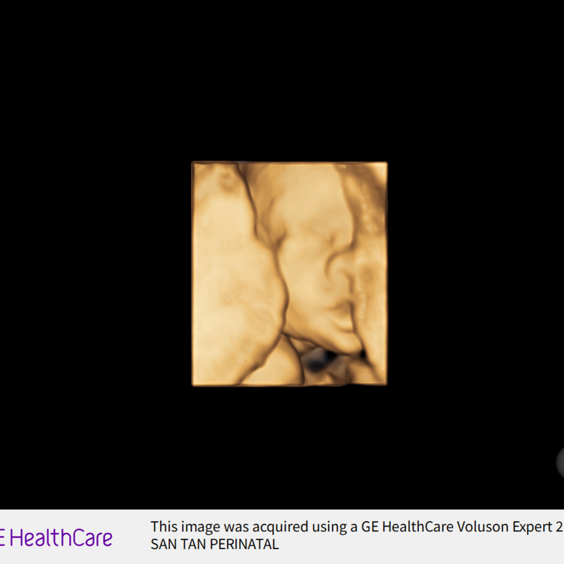Viewport: 564px width, 564px height.
Task: Click the word 'PERINATAL' in the caption
Action: pos(244,544)
